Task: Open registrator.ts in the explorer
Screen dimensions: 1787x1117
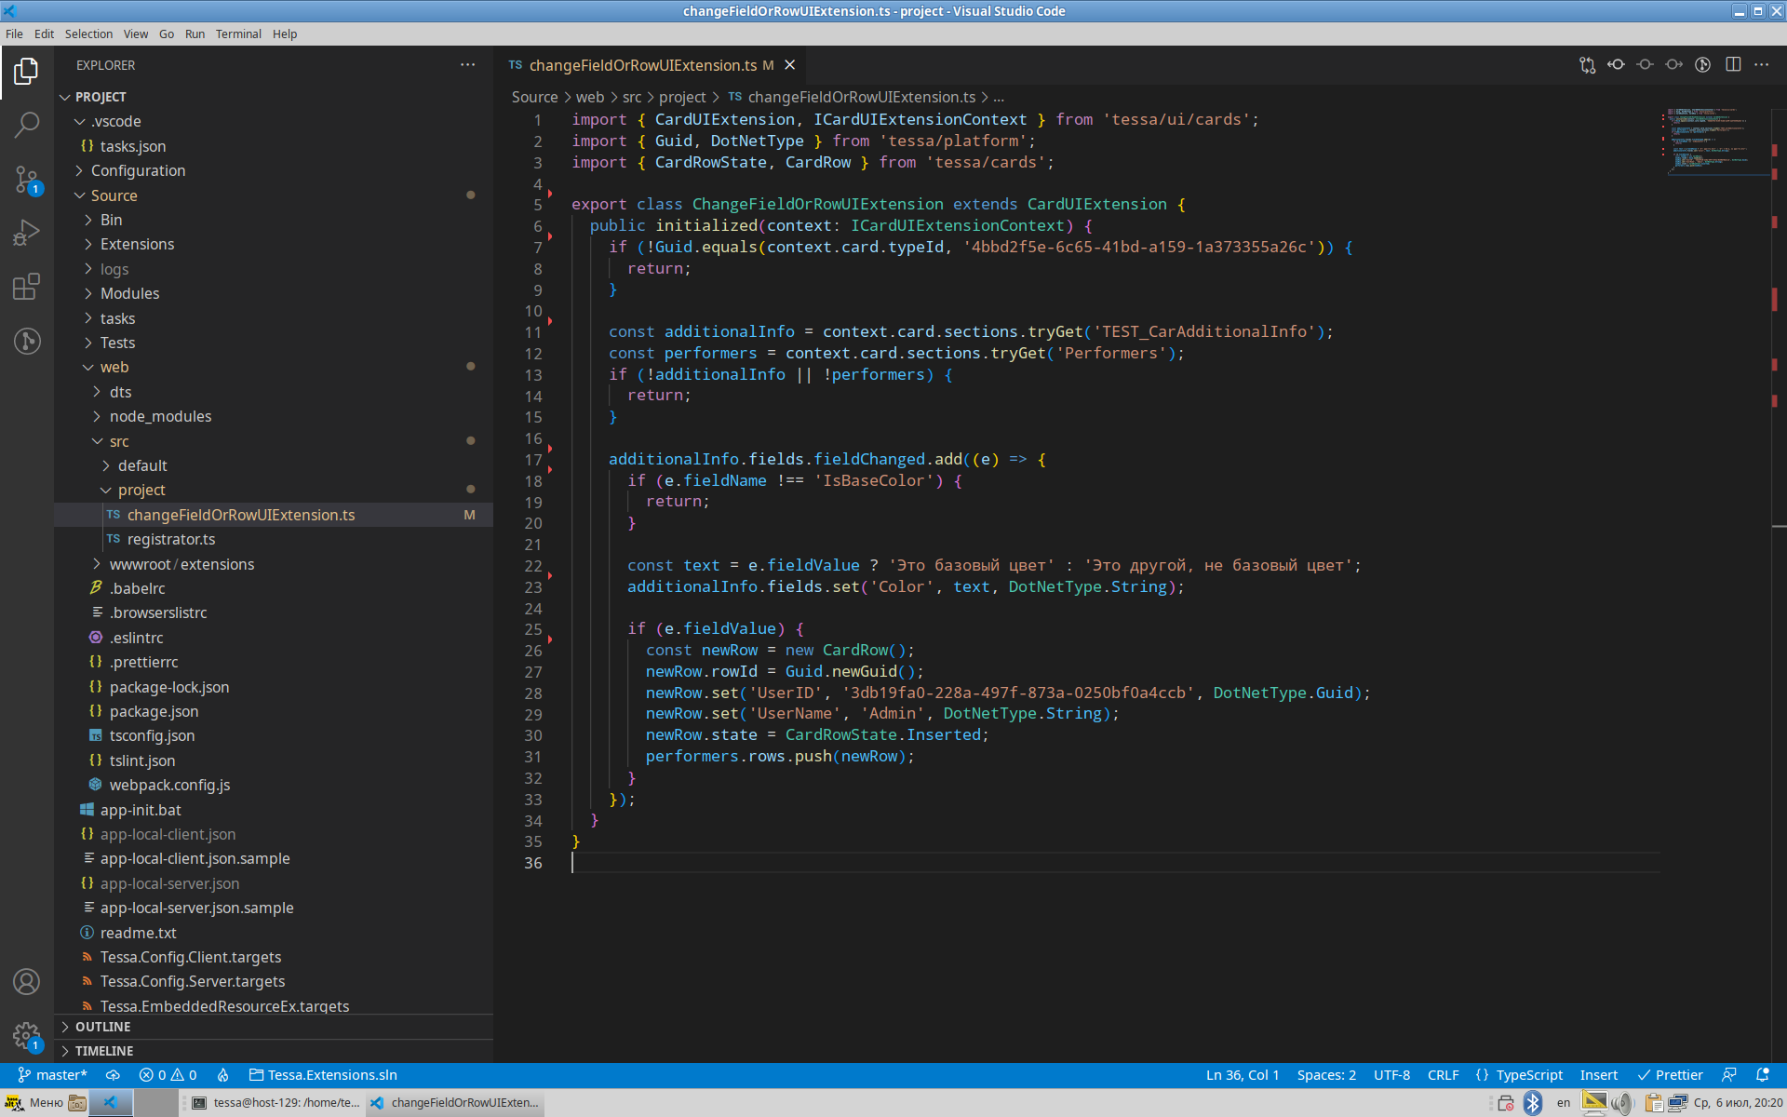Action: coord(171,539)
